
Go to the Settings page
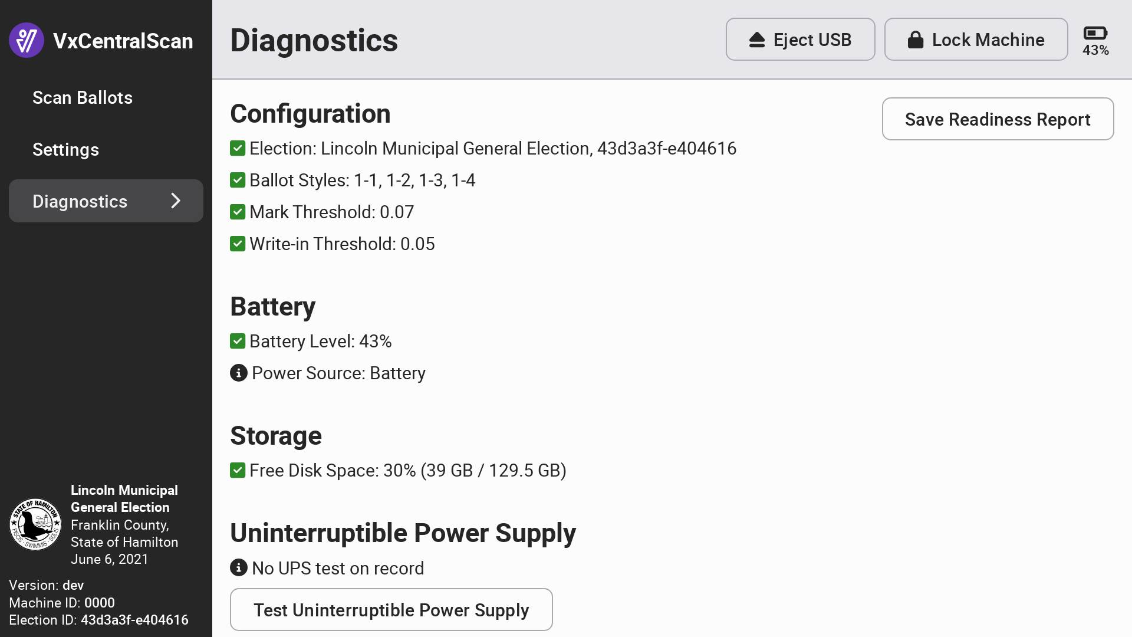[x=65, y=150]
